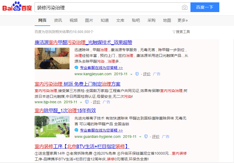Open 康洁源室内甲醛污染治理 result title
This screenshot has width=234, height=163.
tap(83, 42)
